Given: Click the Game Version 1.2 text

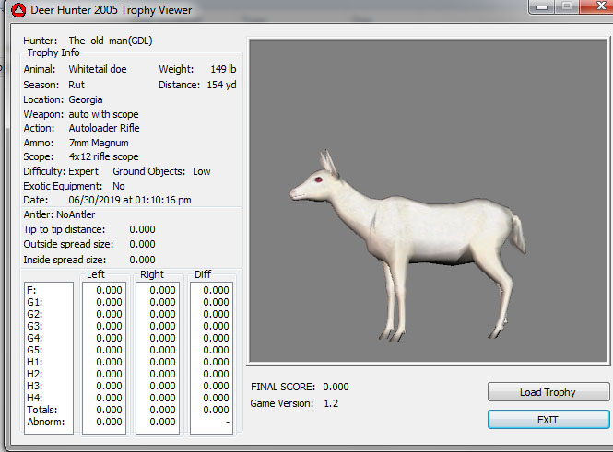Looking at the screenshot, I should (x=333, y=403).
